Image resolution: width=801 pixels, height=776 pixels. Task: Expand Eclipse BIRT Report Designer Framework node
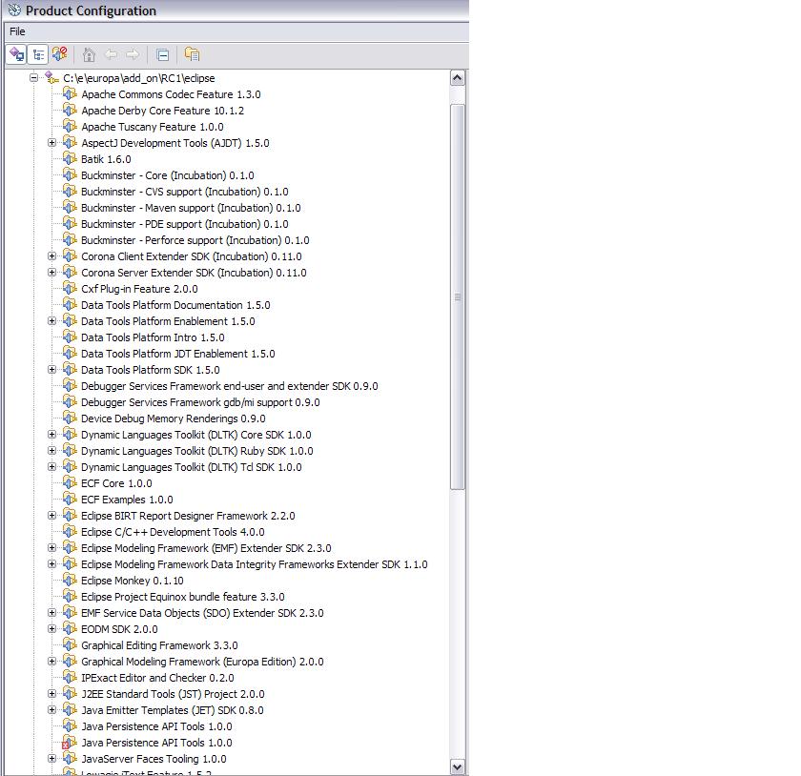coord(51,516)
